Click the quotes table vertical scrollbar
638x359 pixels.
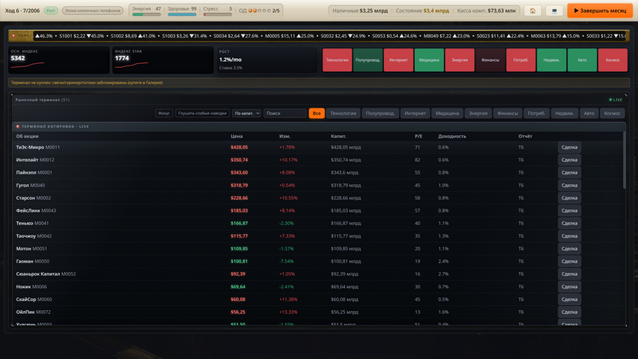click(625, 160)
